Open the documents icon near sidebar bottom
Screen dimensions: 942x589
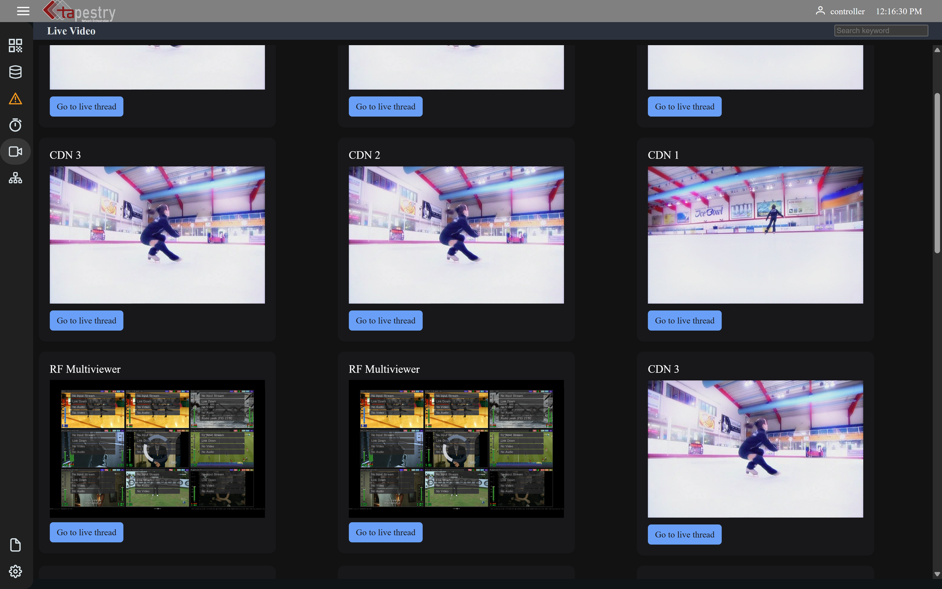(x=15, y=544)
